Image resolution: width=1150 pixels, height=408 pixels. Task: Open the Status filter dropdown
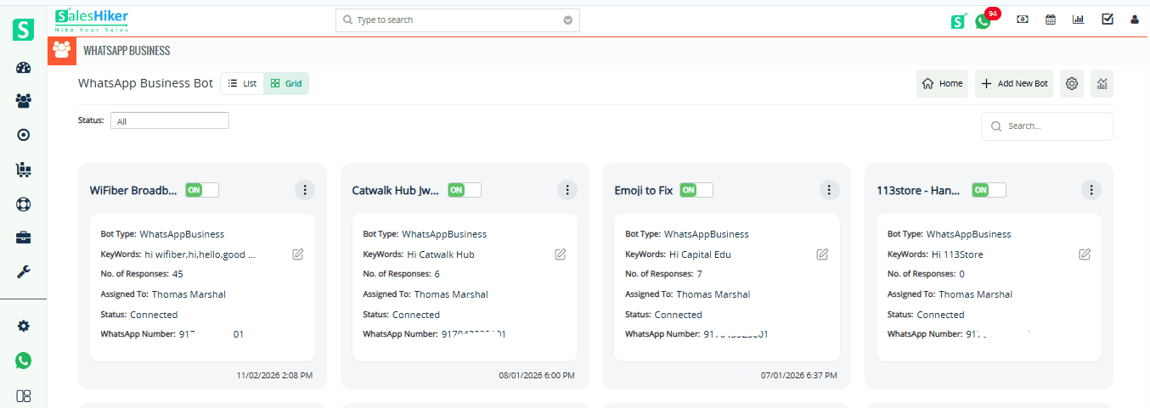pos(170,121)
